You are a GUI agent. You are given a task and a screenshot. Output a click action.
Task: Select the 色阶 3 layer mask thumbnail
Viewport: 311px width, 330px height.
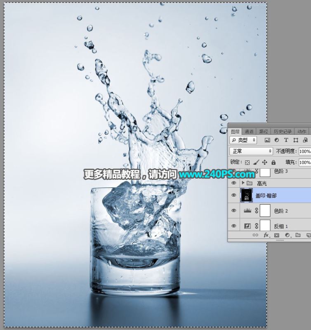[x=265, y=172]
